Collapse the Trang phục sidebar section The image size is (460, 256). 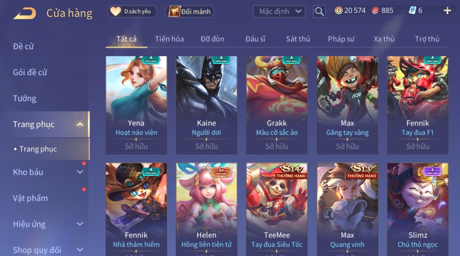(x=80, y=124)
